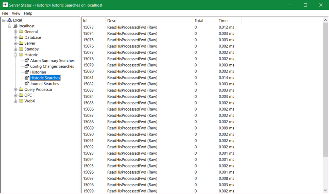The image size is (329, 194).
Task: Open the Help menu
Action: [28, 13]
